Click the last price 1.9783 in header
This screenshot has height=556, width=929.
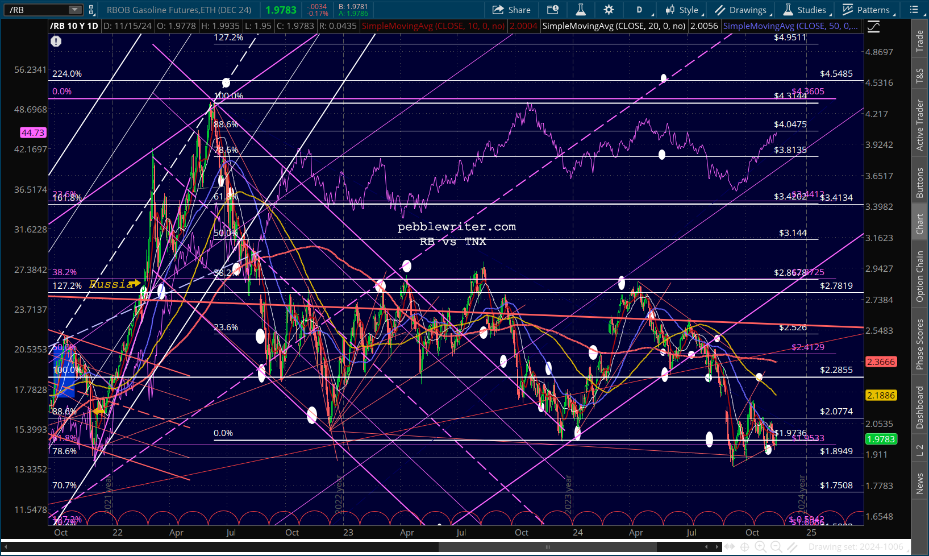pos(281,10)
